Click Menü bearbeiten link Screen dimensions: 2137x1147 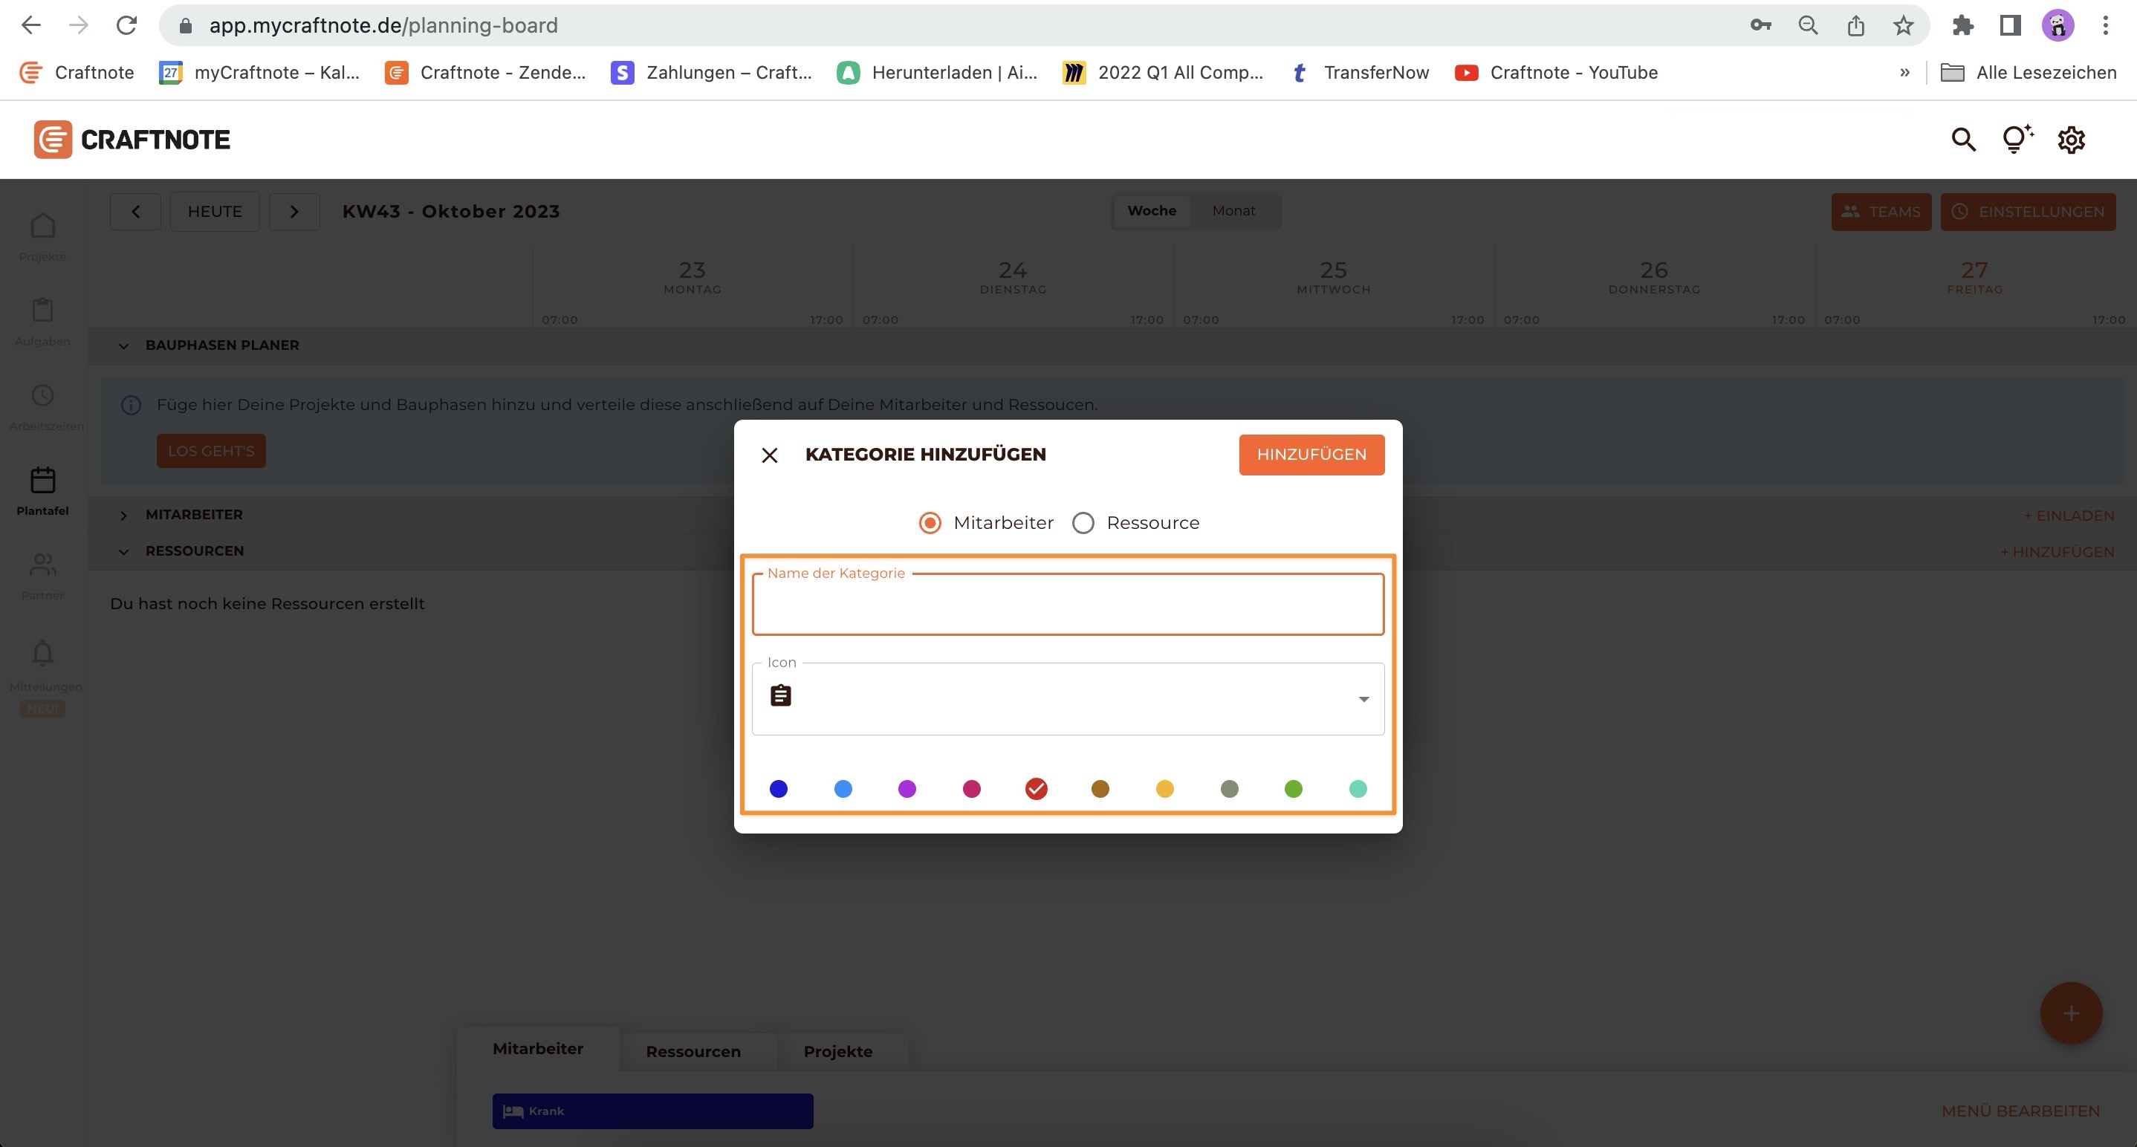[x=2020, y=1111]
